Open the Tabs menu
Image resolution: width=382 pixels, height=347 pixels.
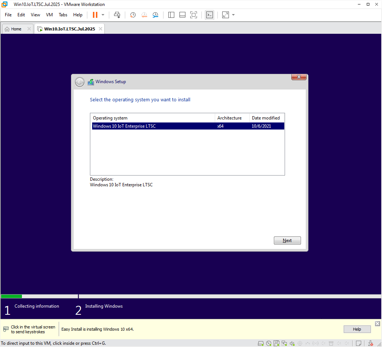pos(63,15)
